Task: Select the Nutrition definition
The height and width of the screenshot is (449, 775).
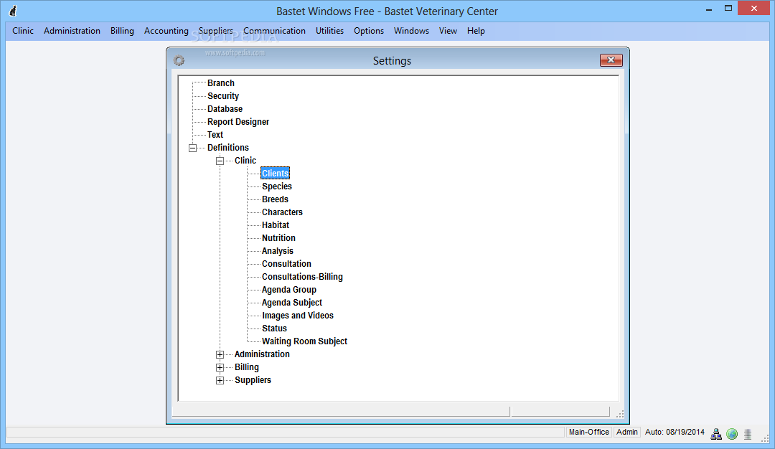Action: click(278, 237)
